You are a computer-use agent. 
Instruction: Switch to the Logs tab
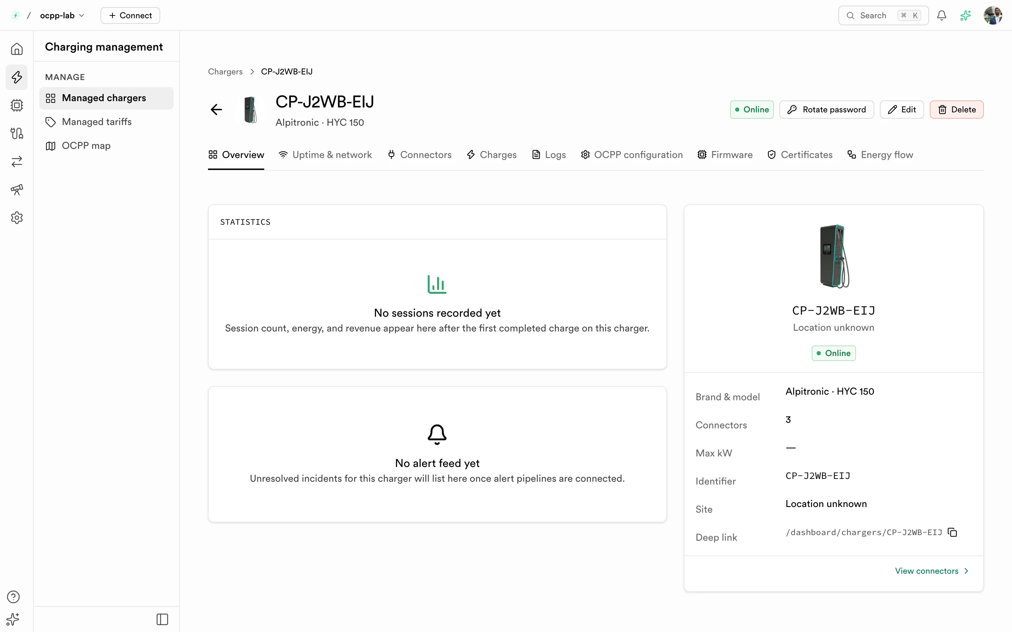(x=549, y=154)
